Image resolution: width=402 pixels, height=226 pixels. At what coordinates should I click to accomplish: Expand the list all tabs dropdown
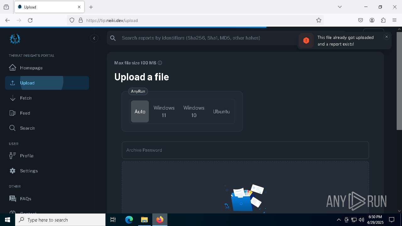click(x=340, y=7)
